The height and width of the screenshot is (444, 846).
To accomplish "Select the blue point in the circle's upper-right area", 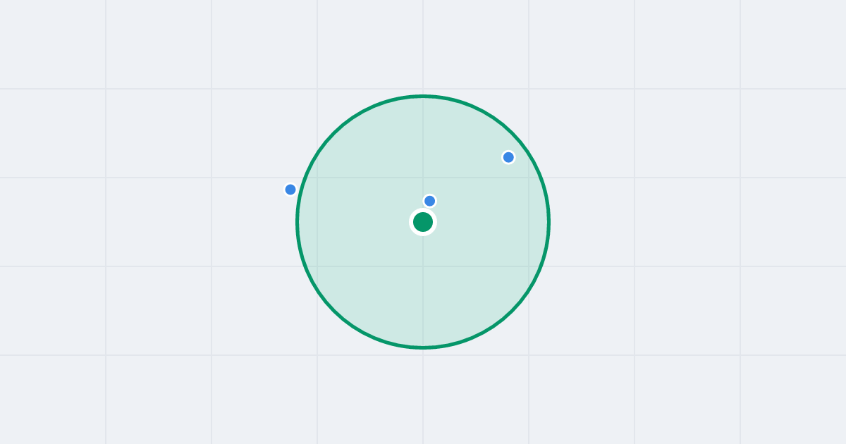I will point(508,157).
